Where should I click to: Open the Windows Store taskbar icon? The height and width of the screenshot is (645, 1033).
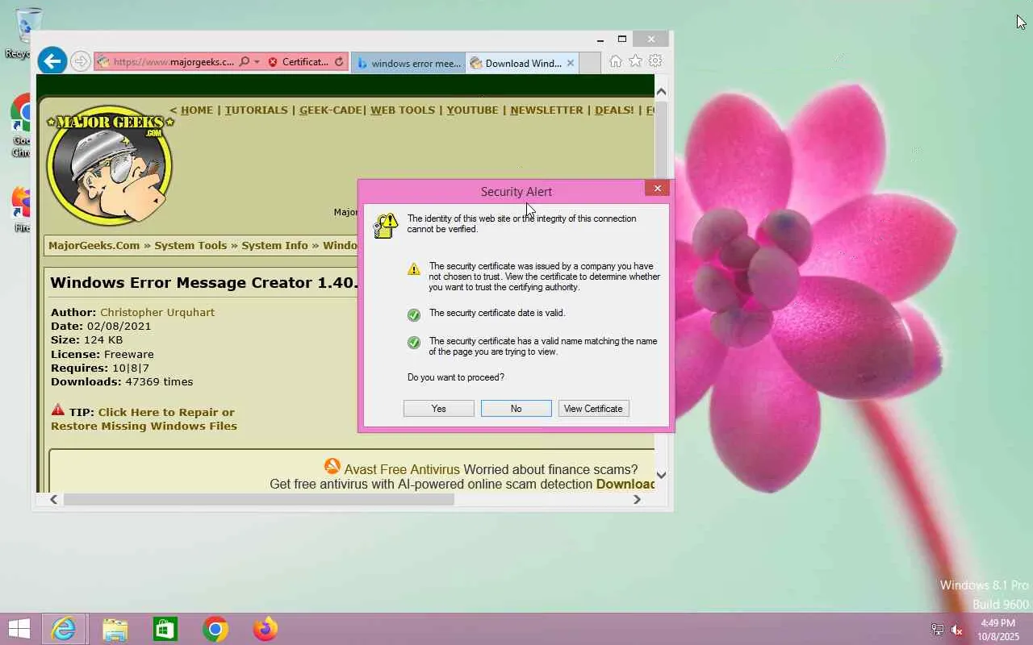[165, 629]
